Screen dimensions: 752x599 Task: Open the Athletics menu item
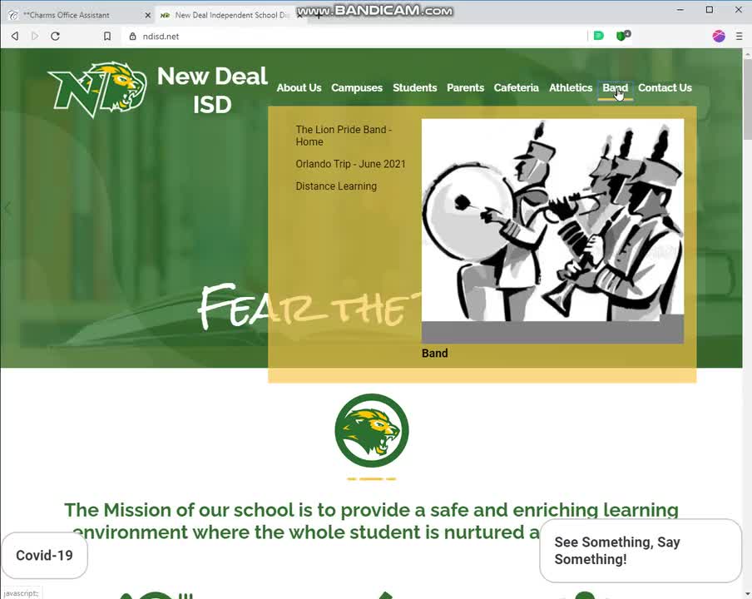tap(571, 87)
